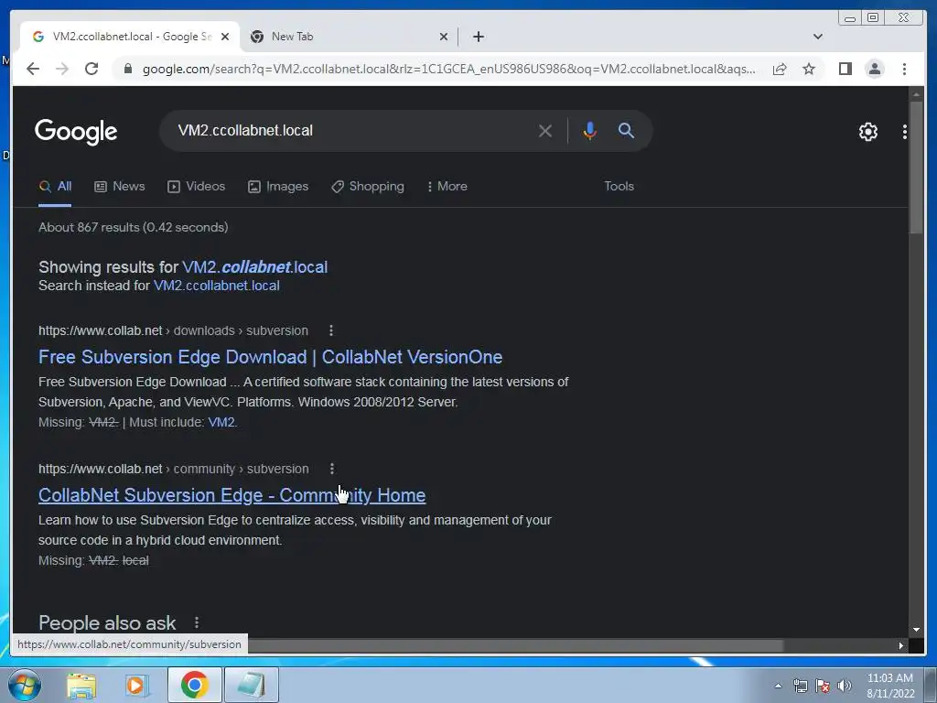Click the browser address bar URL
937x703 pixels.
point(448,69)
